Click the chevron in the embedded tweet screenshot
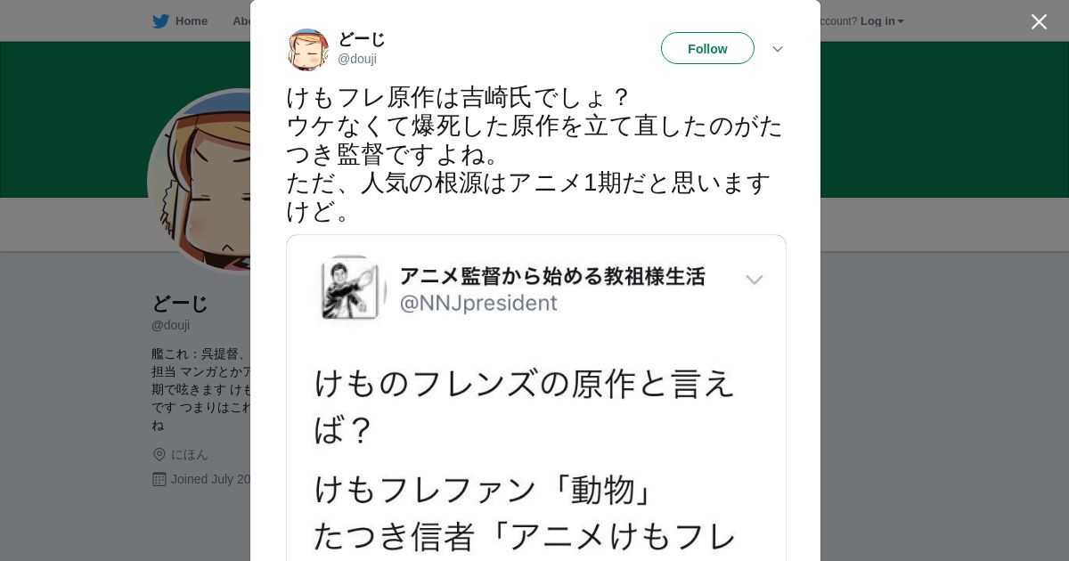Viewport: 1069px width, 561px height. click(754, 280)
